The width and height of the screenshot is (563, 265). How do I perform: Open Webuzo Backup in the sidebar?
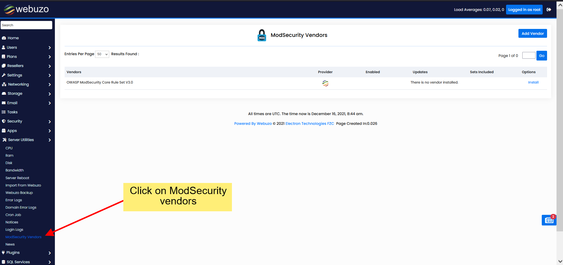point(19,193)
